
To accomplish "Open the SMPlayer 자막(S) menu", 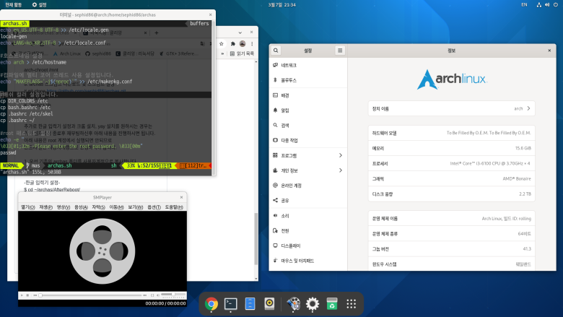I will [98, 207].
